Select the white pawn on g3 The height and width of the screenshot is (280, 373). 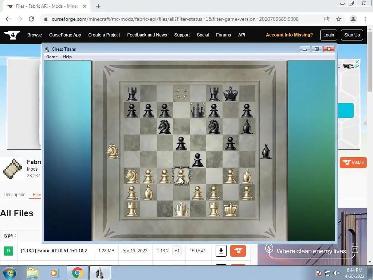230,176
